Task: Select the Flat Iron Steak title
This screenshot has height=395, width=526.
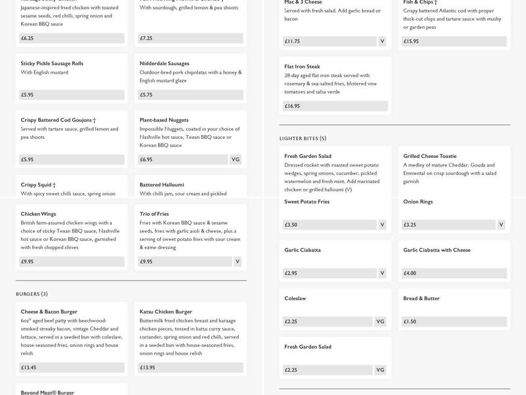Action: click(302, 66)
